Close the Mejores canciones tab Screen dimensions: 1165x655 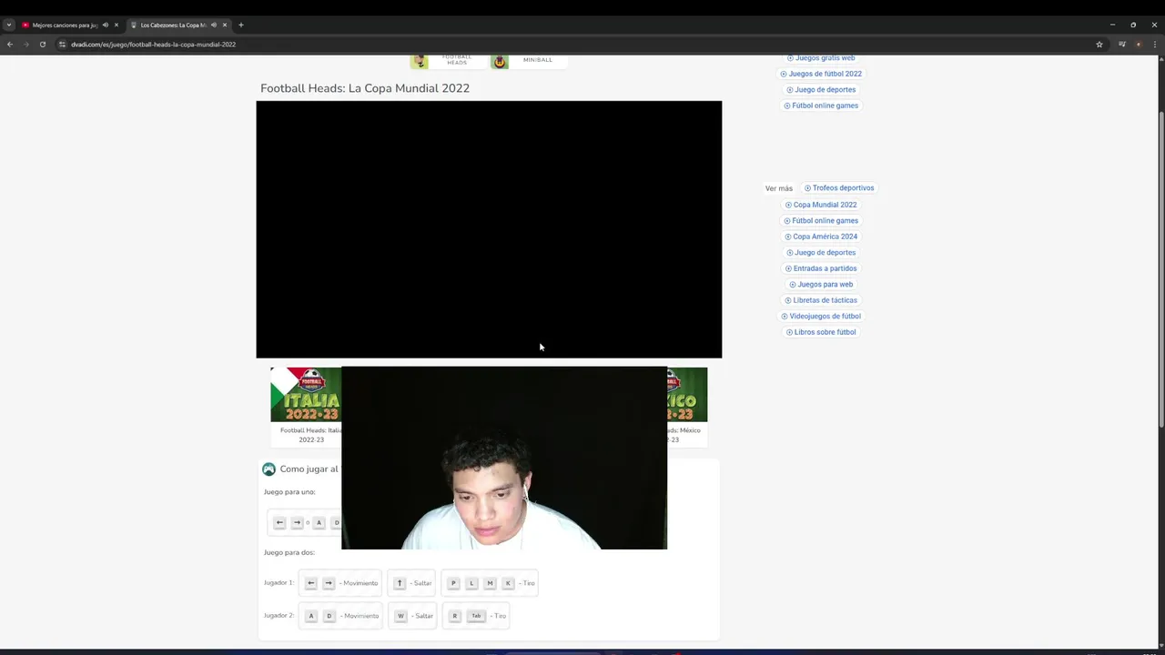pos(116,25)
